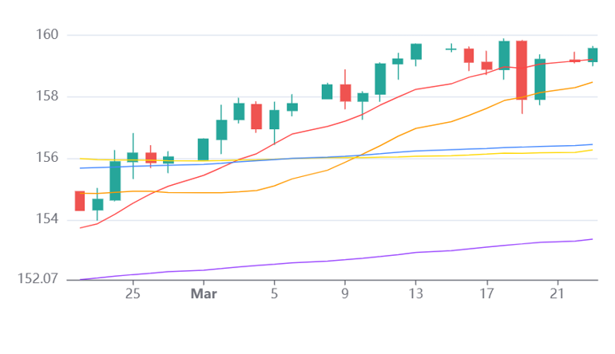Click the y-axis minimum label 152.07
615x354 pixels.
click(x=38, y=279)
